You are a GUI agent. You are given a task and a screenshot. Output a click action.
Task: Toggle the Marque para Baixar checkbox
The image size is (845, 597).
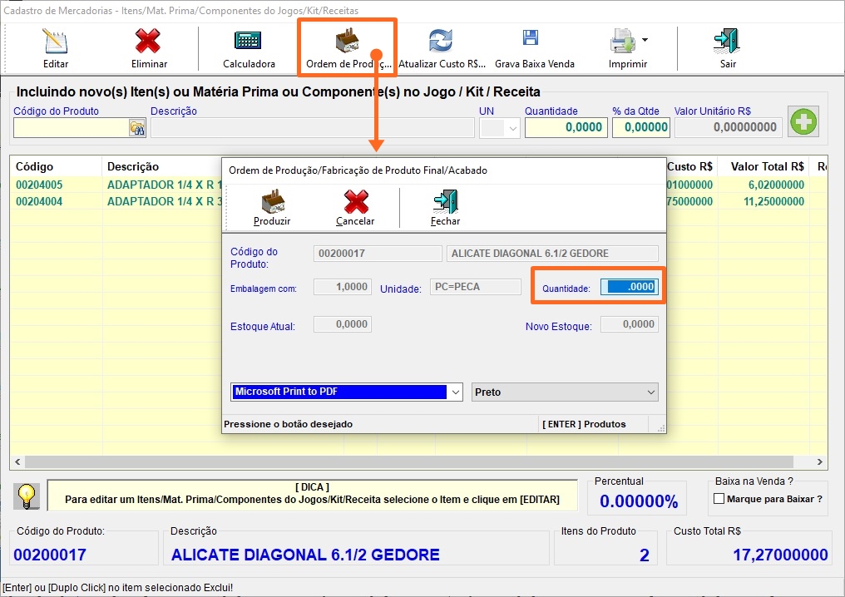[719, 499]
